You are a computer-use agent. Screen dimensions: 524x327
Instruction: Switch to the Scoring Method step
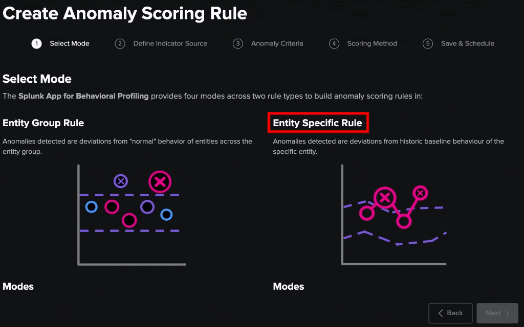tap(372, 43)
